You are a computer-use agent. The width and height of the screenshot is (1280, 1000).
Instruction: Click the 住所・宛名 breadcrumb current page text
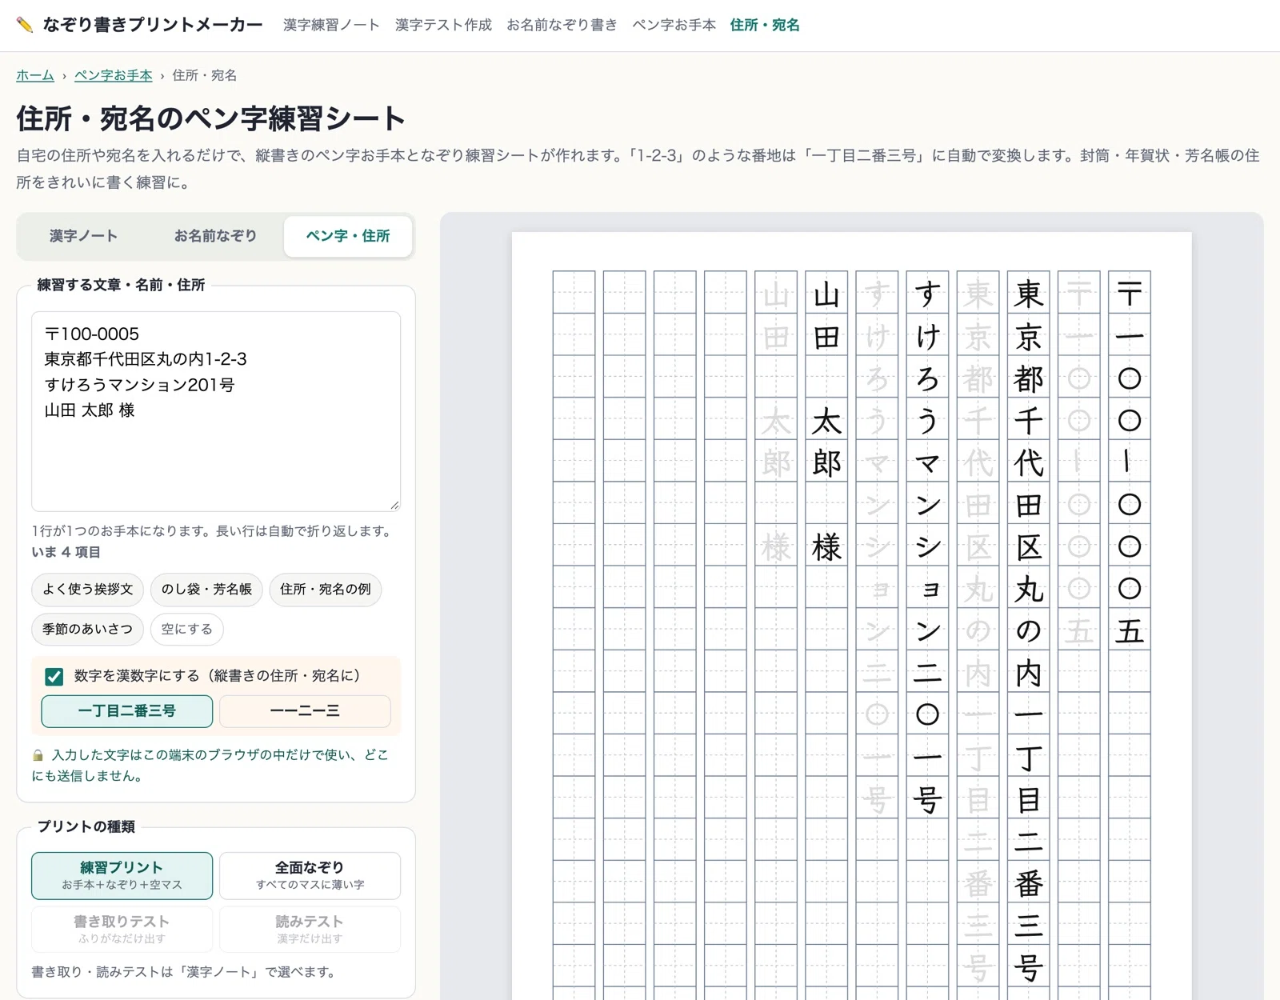(x=204, y=75)
